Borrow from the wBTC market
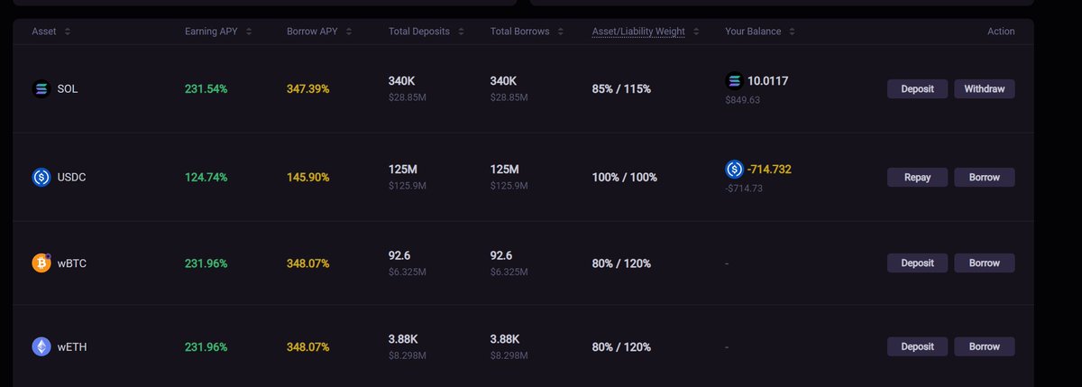This screenshot has width=1082, height=387. [985, 263]
